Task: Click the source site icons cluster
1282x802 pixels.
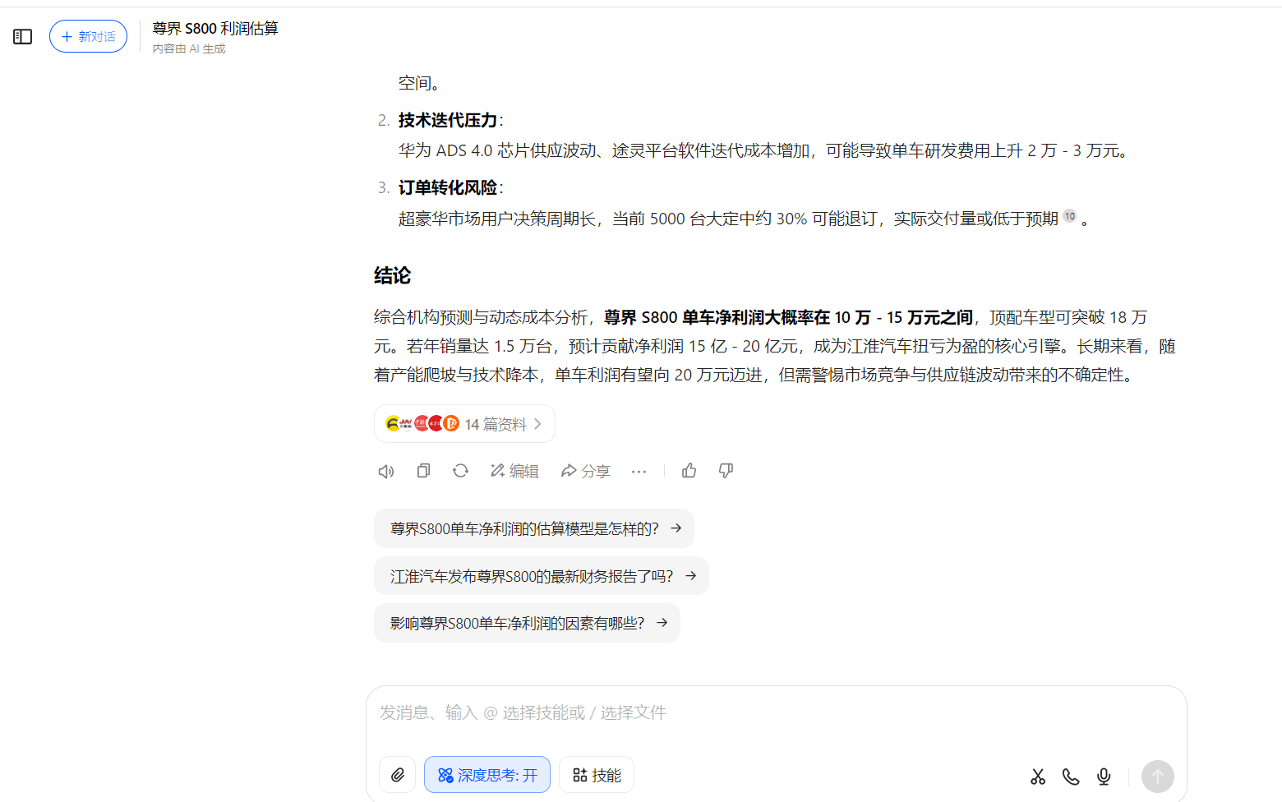Action: point(422,424)
